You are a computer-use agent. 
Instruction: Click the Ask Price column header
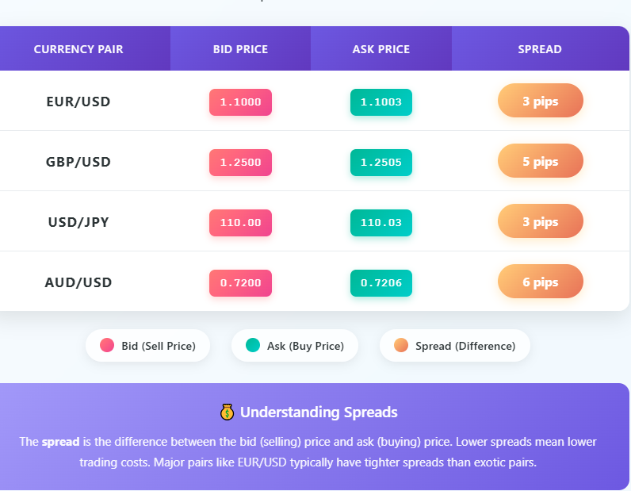tap(381, 49)
